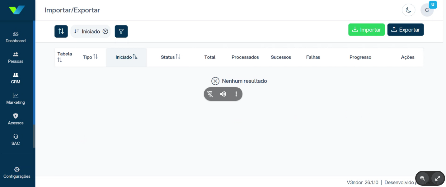Click the Progresso column header
Screen dimensions: 446x187
tap(360, 57)
